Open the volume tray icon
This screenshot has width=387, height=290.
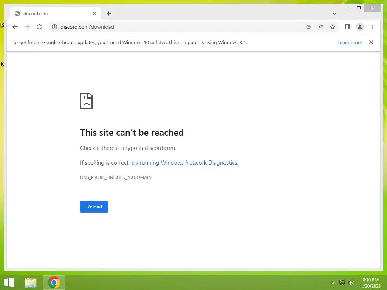click(x=351, y=283)
